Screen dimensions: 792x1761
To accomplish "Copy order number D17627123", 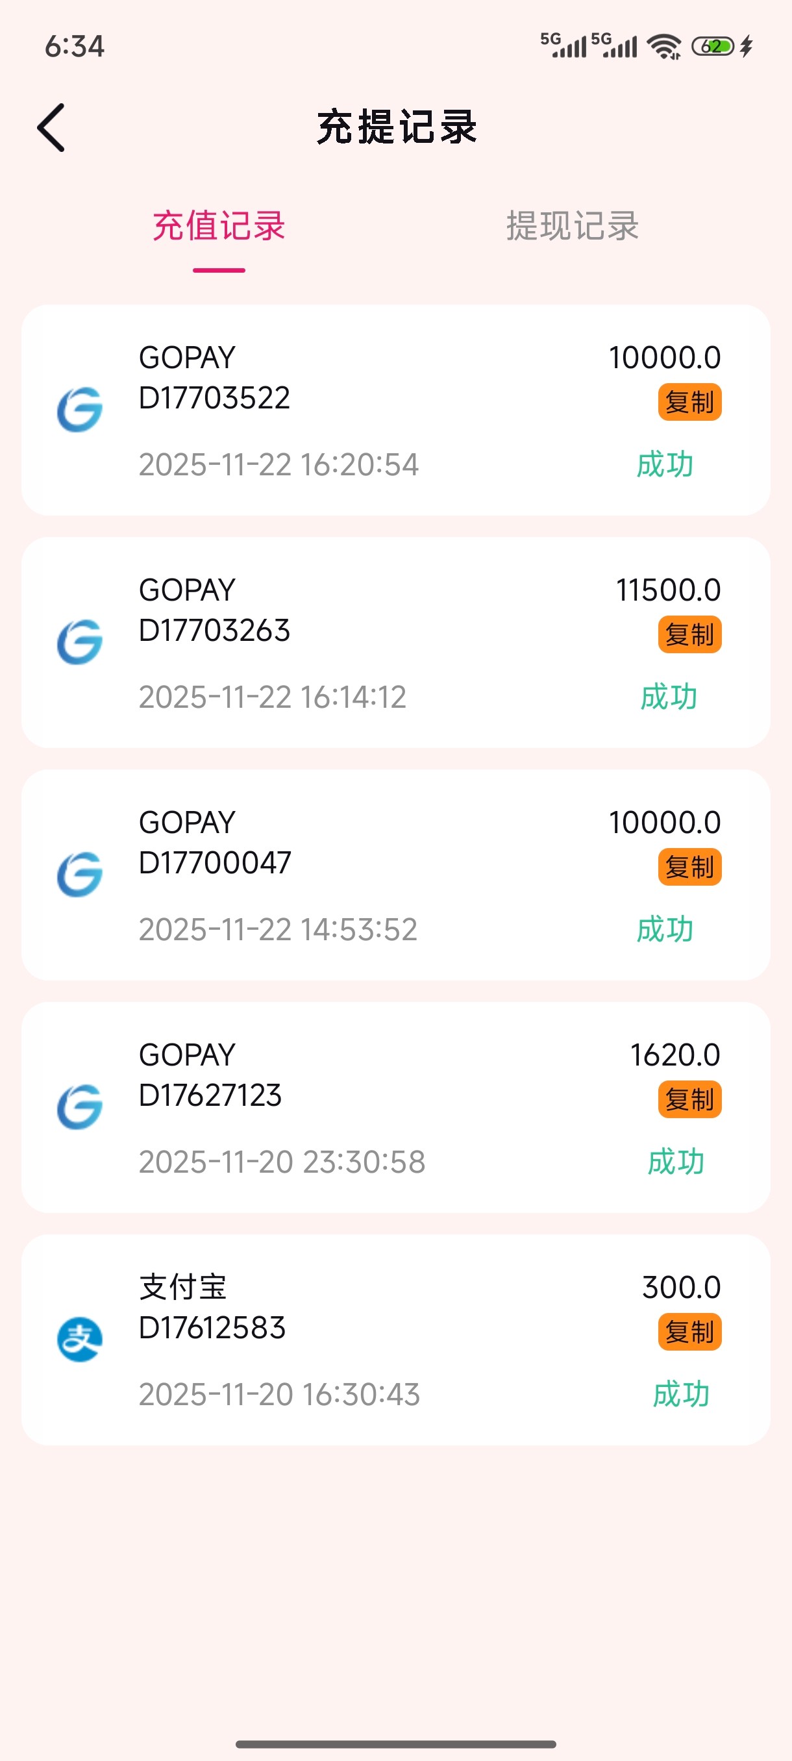I will click(x=689, y=1099).
